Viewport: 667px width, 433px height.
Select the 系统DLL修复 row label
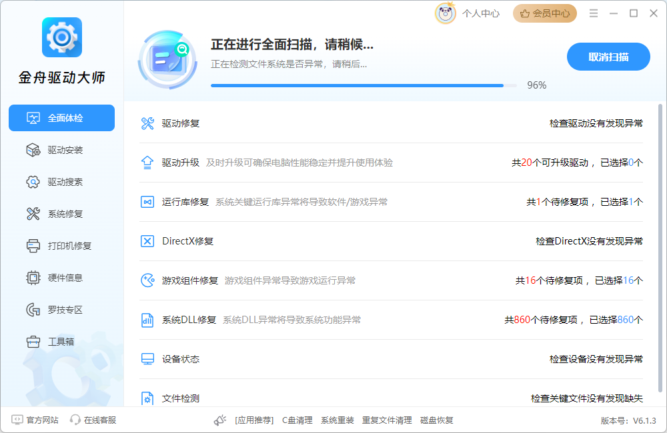coord(189,320)
